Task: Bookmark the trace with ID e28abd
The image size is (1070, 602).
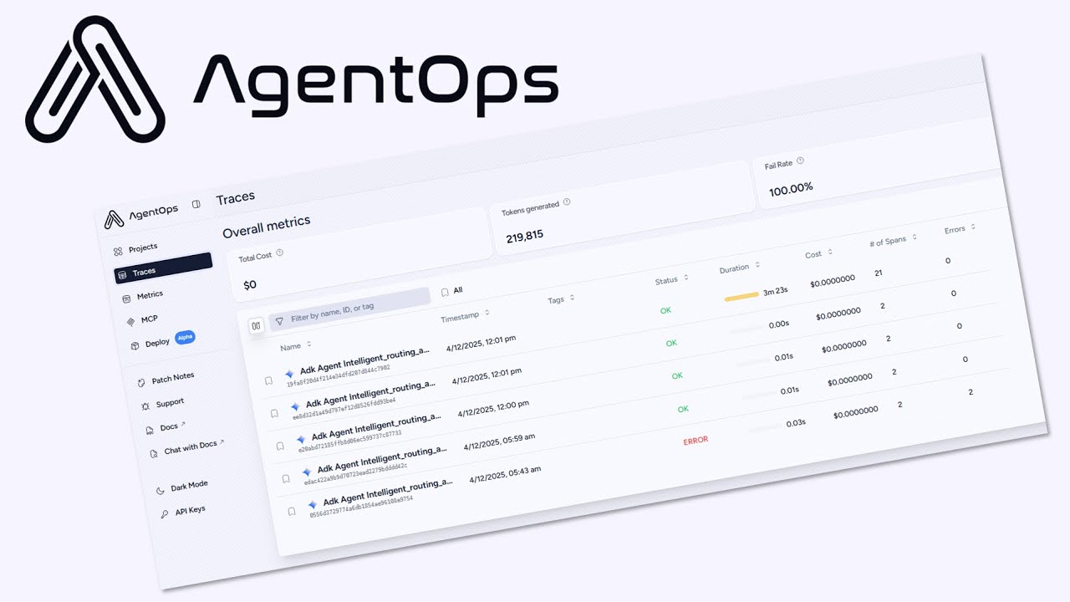Action: 280,446
